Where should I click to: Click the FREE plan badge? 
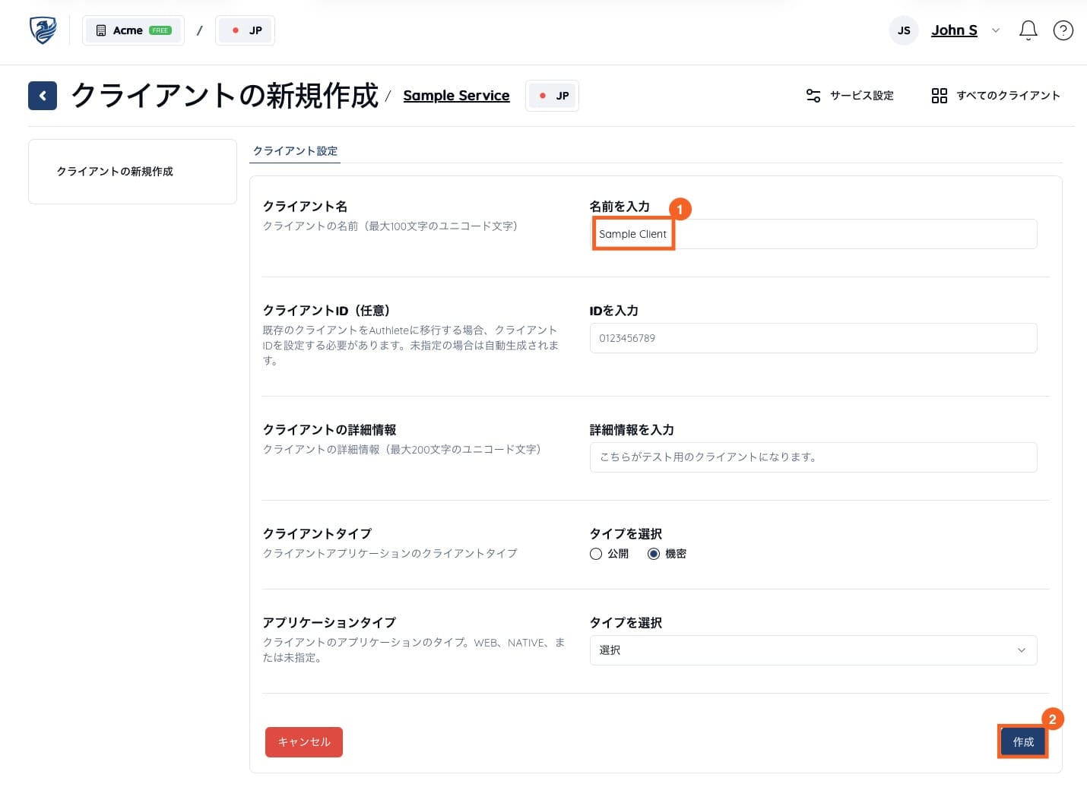[x=160, y=30]
